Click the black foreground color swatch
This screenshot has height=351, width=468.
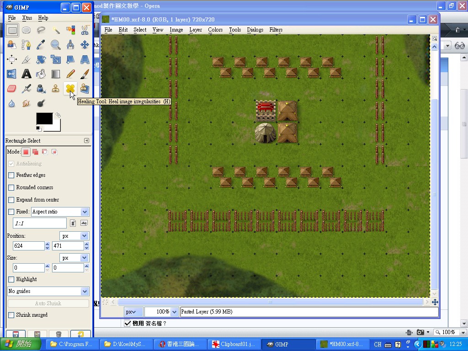click(44, 118)
